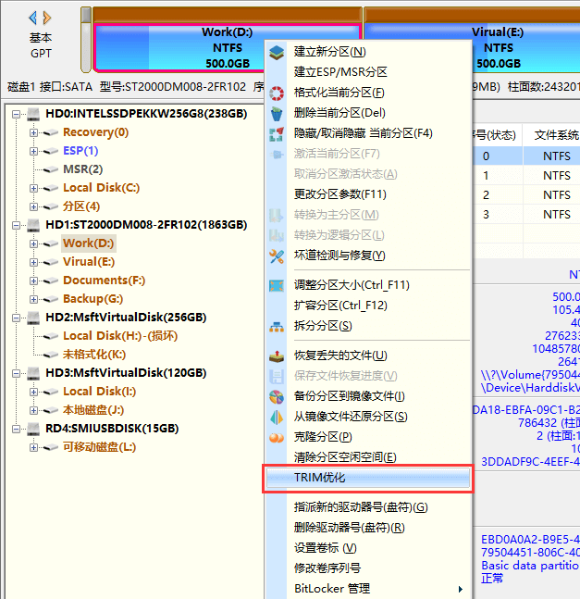Select Local Disk(I:) in tree
This screenshot has height=599, width=580.
pos(100,392)
